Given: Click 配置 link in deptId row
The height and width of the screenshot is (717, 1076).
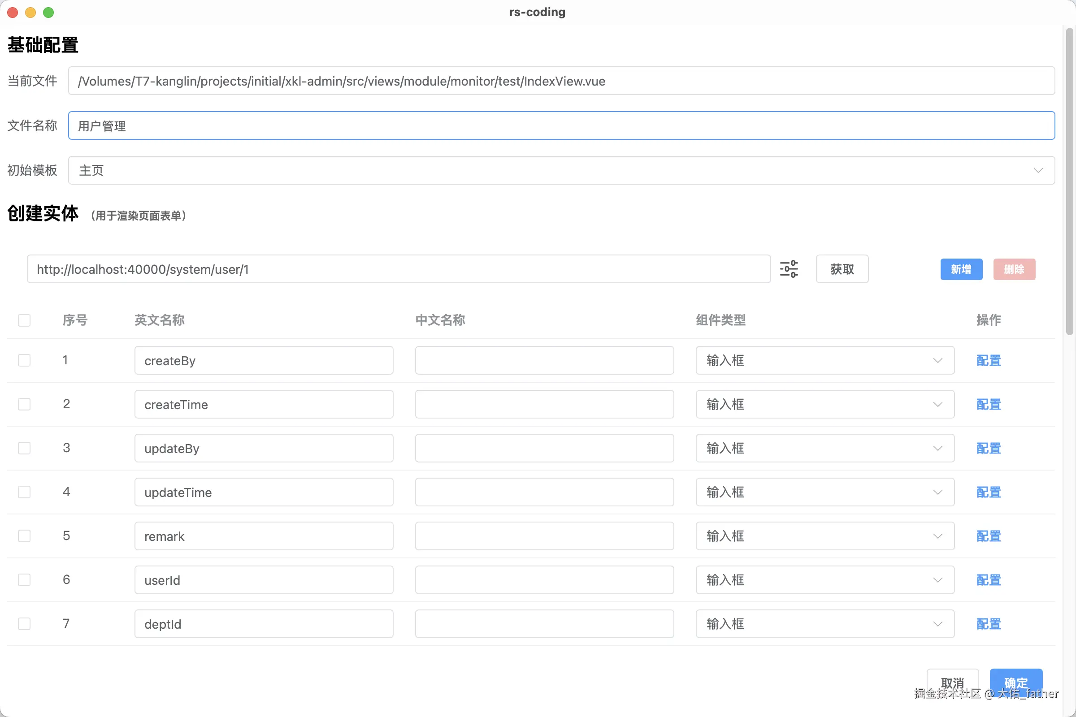Looking at the screenshot, I should 988,624.
